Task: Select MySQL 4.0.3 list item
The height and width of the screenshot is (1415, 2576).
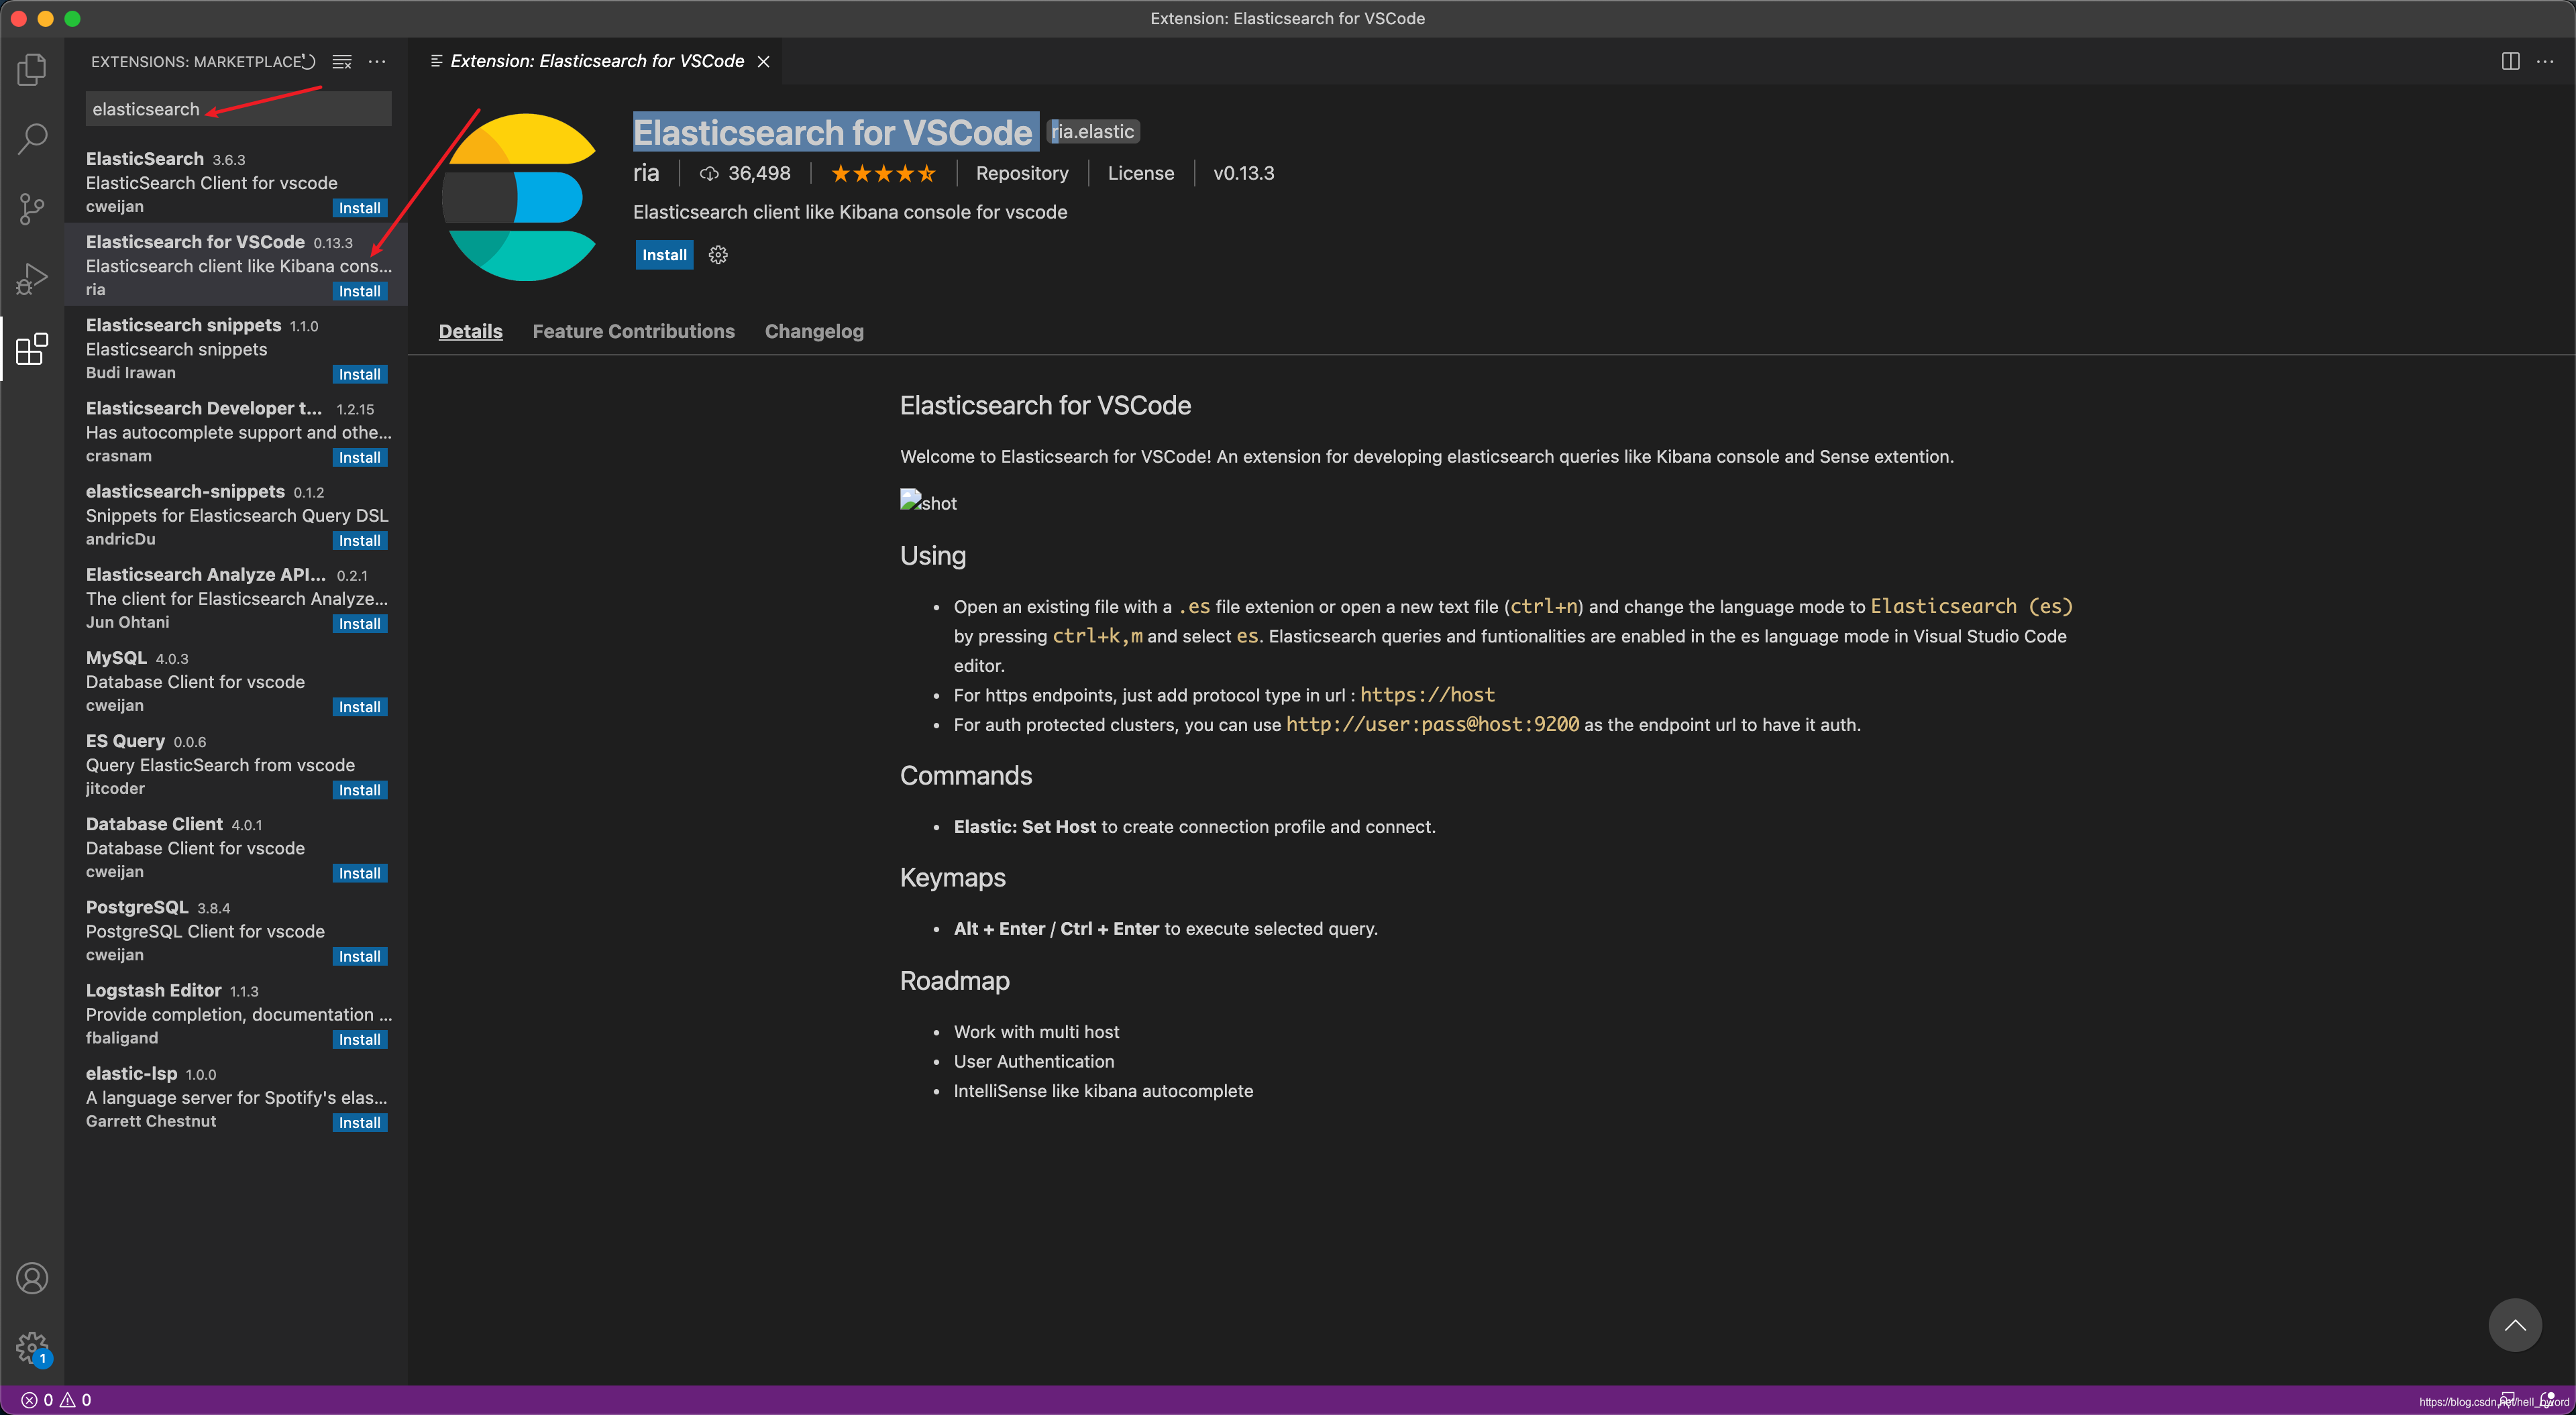Action: (x=237, y=680)
